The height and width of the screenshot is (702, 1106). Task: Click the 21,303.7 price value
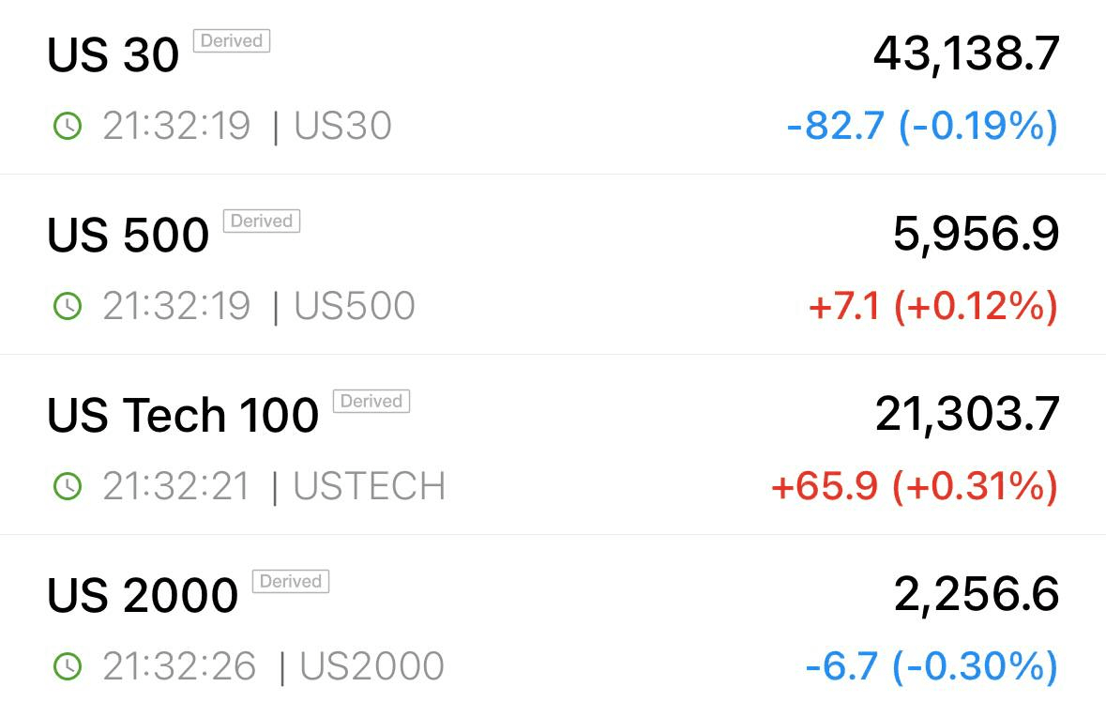pyautogui.click(x=967, y=415)
